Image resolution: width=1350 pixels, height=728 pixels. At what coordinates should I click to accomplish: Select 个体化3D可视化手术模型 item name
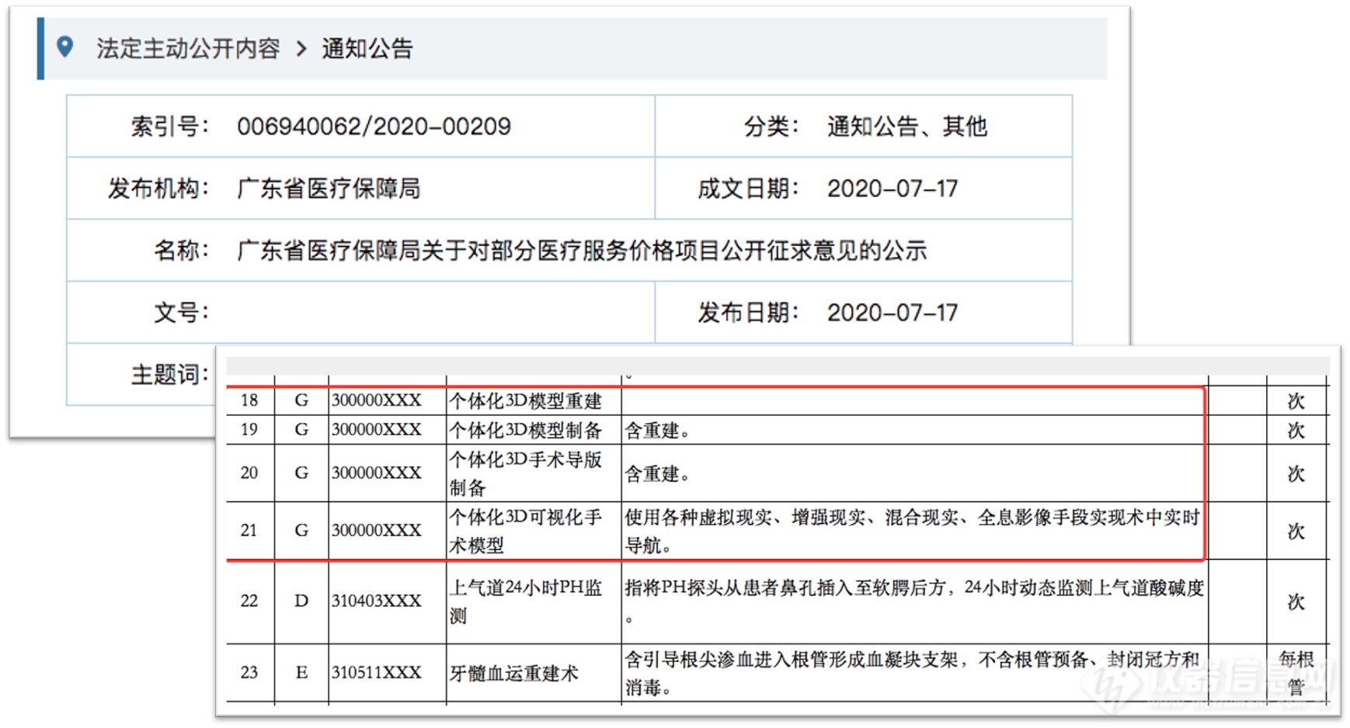point(526,531)
